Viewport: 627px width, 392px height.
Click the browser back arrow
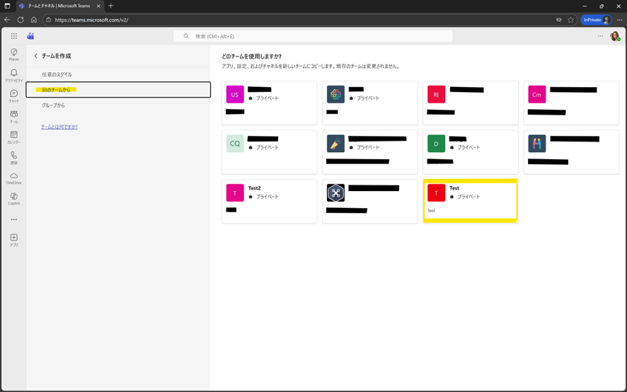7,20
